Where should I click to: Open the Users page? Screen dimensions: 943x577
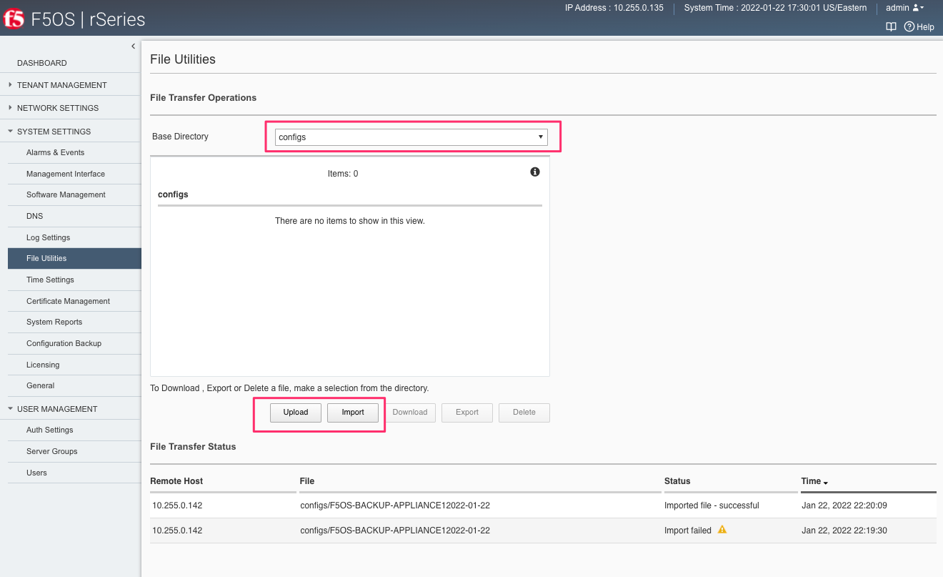click(x=74, y=473)
